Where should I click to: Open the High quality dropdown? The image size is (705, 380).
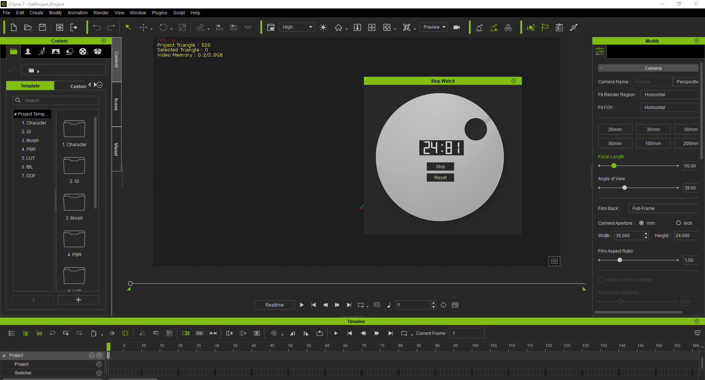(297, 27)
